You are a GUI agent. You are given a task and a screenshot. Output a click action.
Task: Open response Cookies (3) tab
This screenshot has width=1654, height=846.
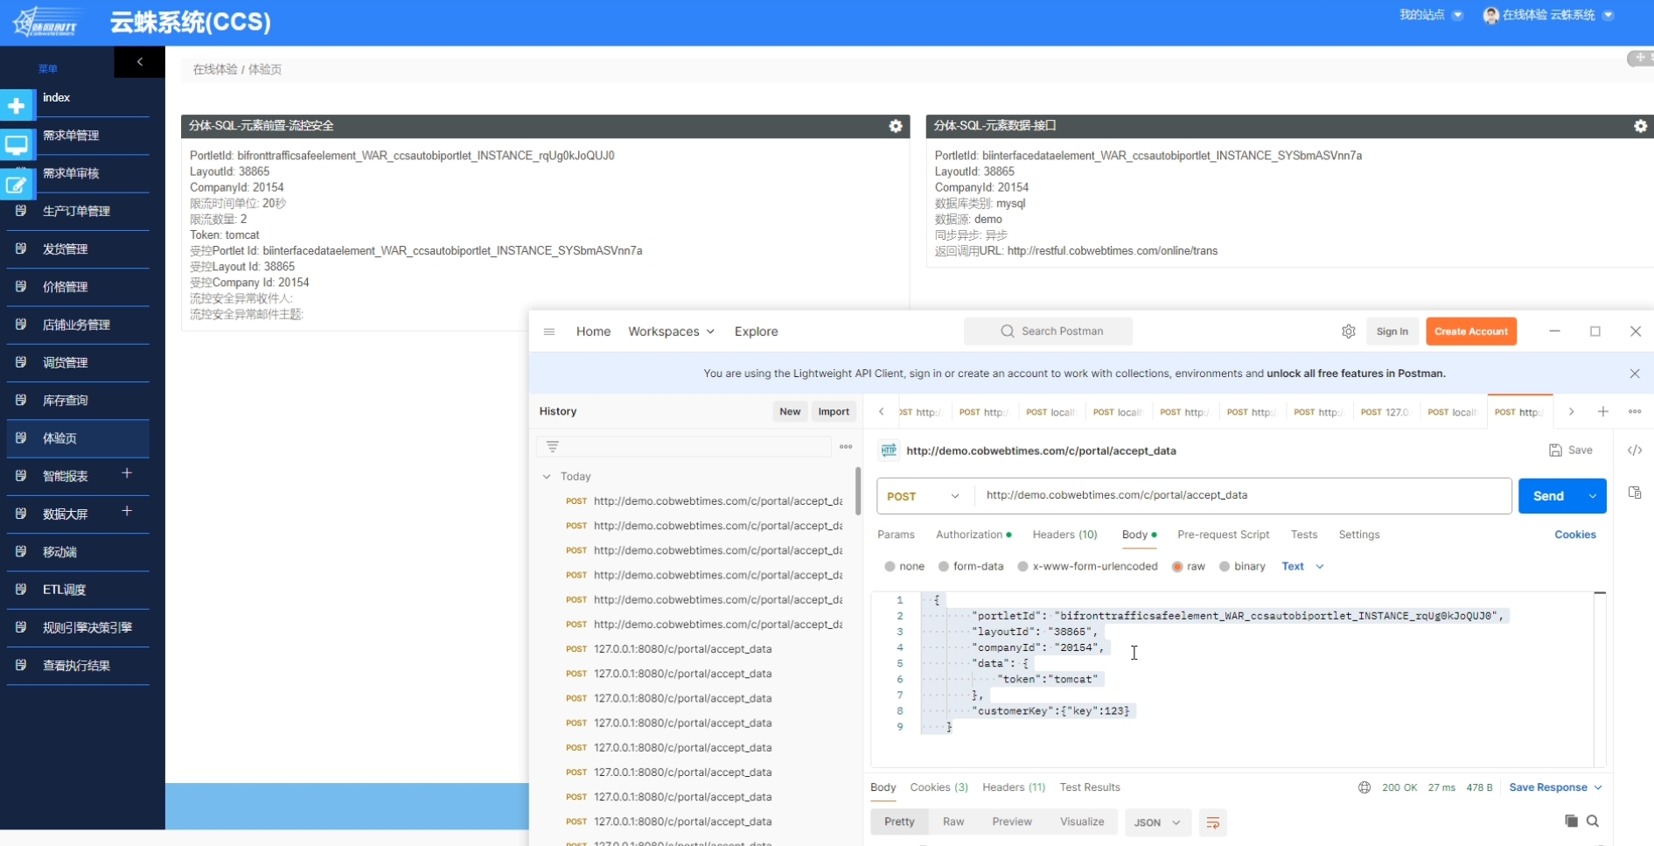pyautogui.click(x=939, y=787)
